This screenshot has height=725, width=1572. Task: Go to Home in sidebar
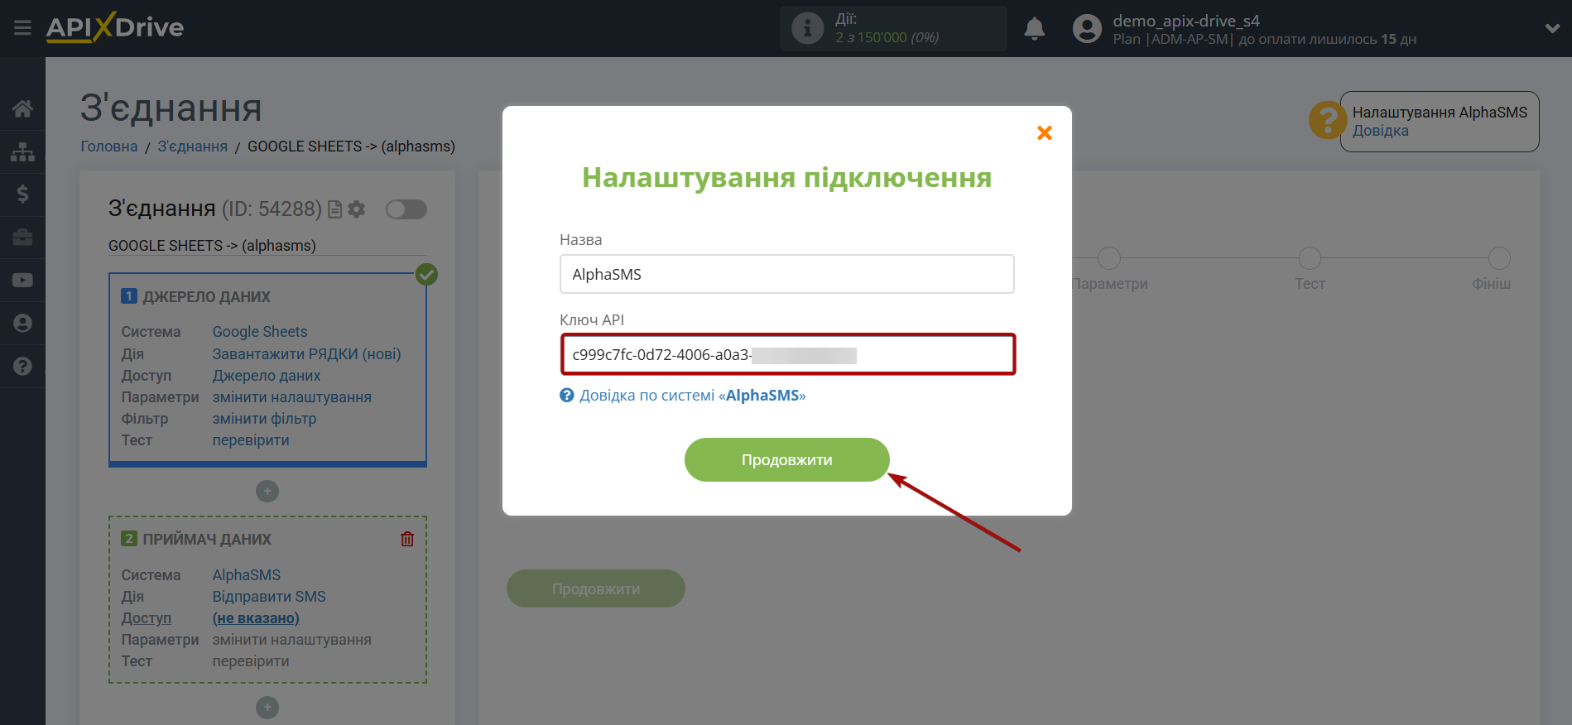[x=22, y=108]
